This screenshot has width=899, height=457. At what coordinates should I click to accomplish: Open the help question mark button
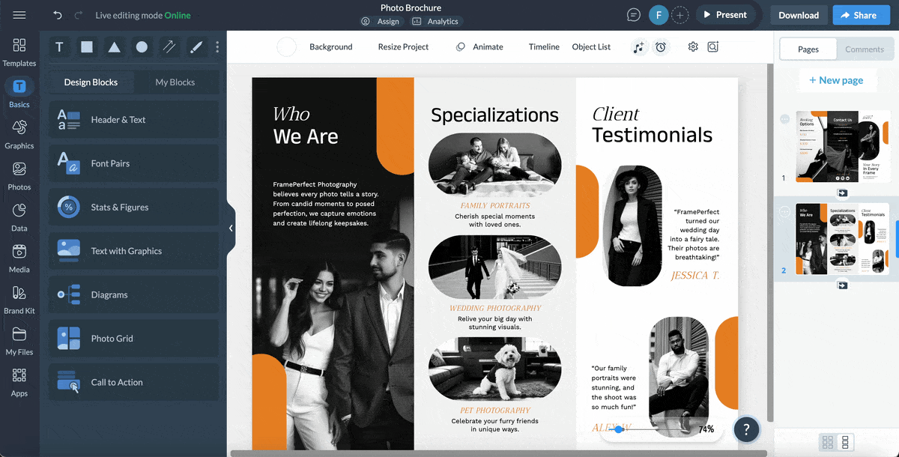tap(746, 429)
